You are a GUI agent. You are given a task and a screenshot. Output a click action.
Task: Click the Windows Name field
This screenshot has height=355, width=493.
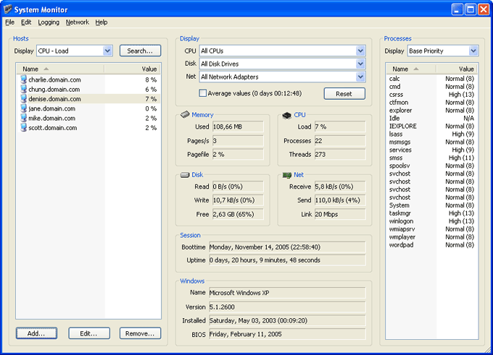coord(287,293)
